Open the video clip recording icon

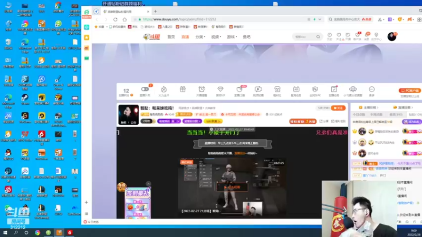coord(258,91)
